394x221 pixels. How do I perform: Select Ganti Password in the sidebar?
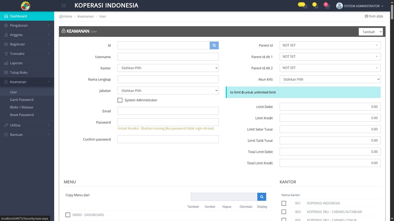[22, 99]
